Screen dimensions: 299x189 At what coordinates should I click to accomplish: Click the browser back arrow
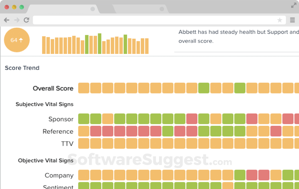(x=7, y=20)
